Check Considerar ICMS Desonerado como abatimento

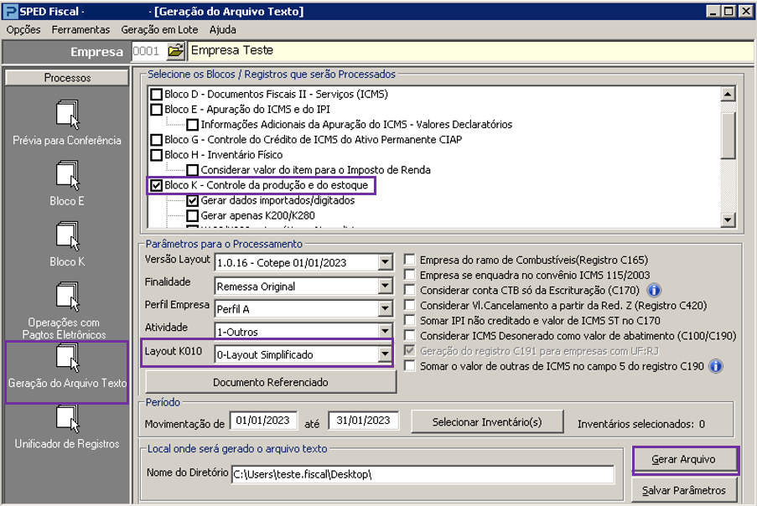point(410,336)
